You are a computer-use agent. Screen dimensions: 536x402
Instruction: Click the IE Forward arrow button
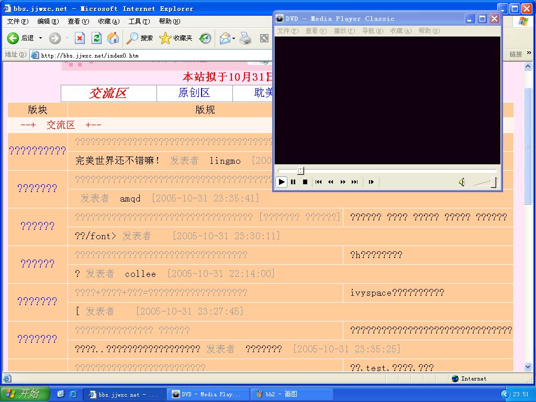pyautogui.click(x=54, y=38)
